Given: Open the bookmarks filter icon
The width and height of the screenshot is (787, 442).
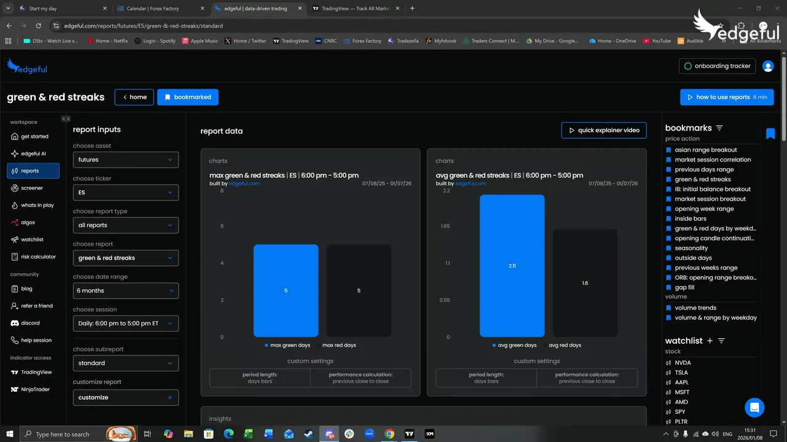Looking at the screenshot, I should click(719, 128).
